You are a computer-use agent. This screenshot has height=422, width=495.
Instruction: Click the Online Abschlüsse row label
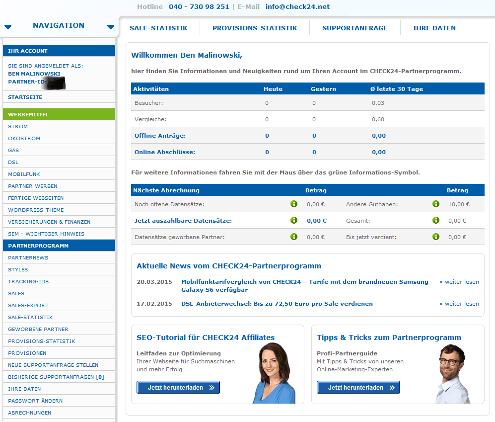[165, 152]
